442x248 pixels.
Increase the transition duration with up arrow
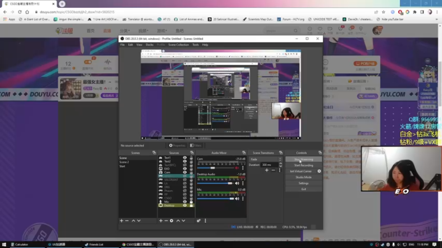[281, 164]
